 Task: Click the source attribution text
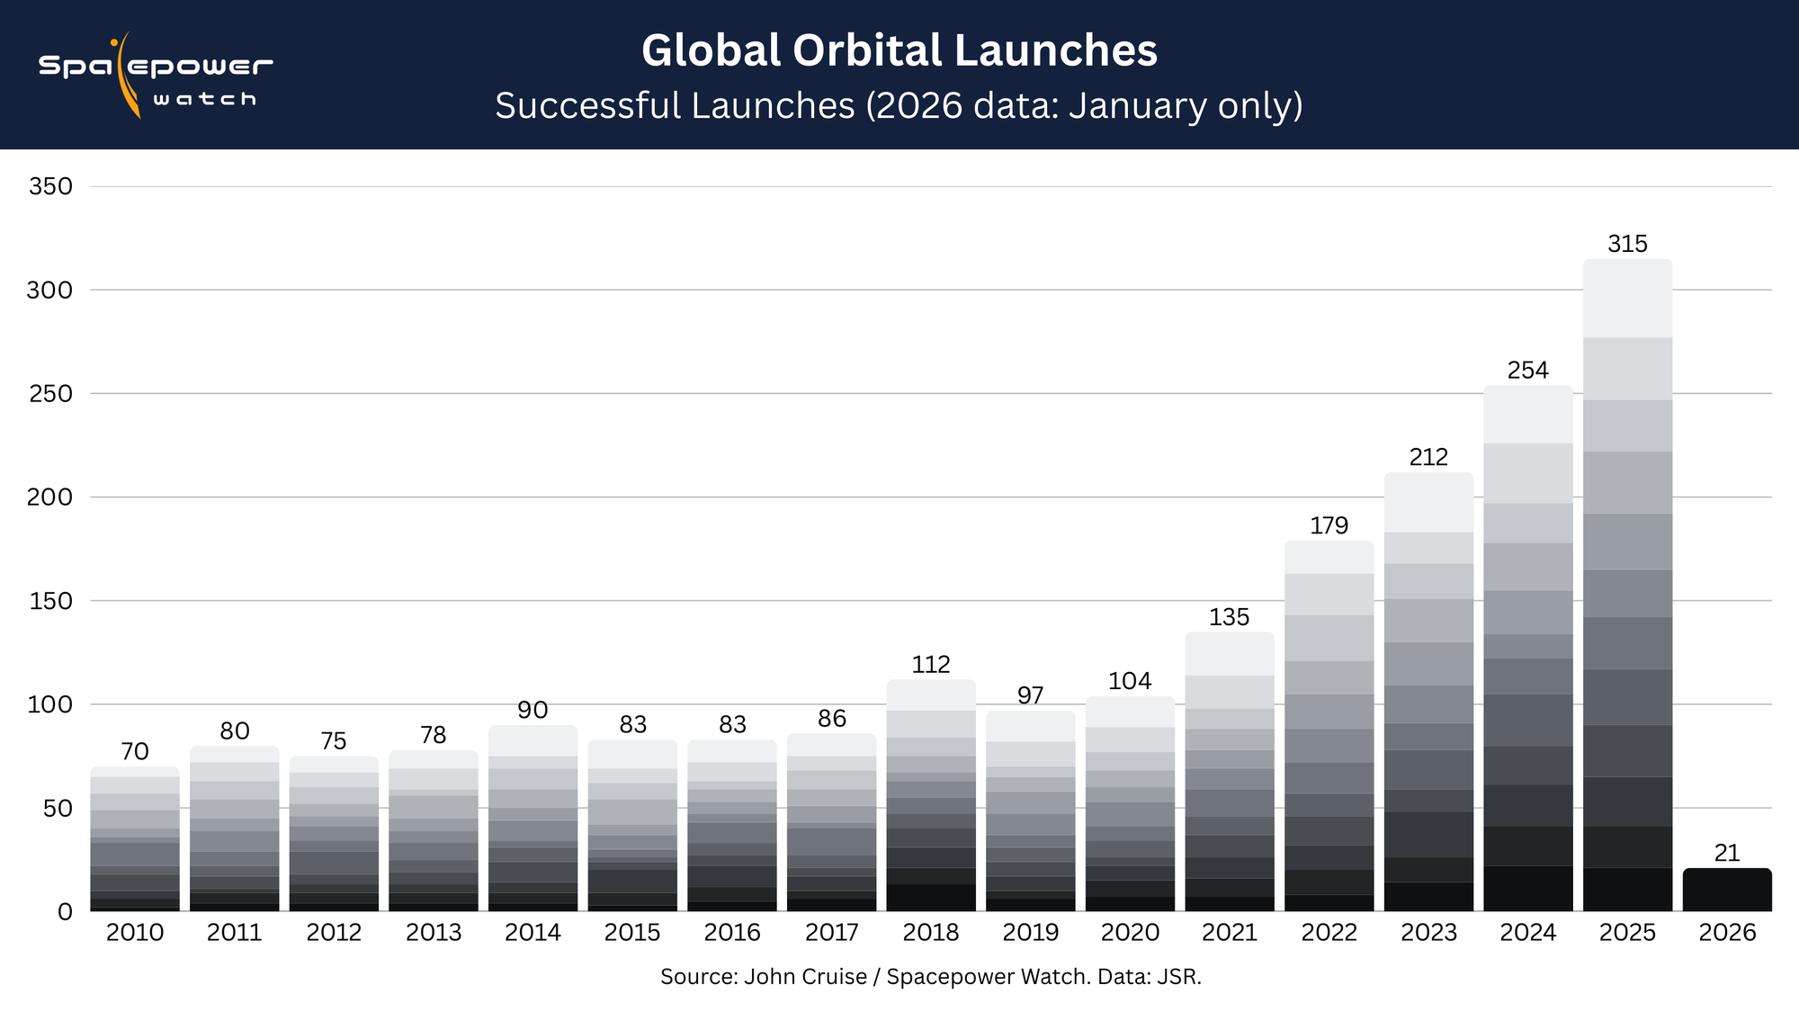[x=930, y=977]
